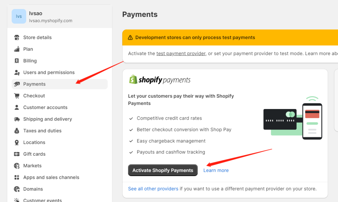Screen dimensions: 338x202
Task: Follow the Learn more link
Action: (216, 170)
